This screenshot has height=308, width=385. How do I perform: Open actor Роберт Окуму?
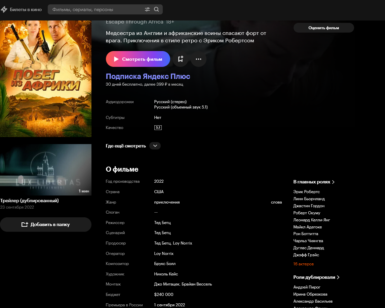point(307,213)
